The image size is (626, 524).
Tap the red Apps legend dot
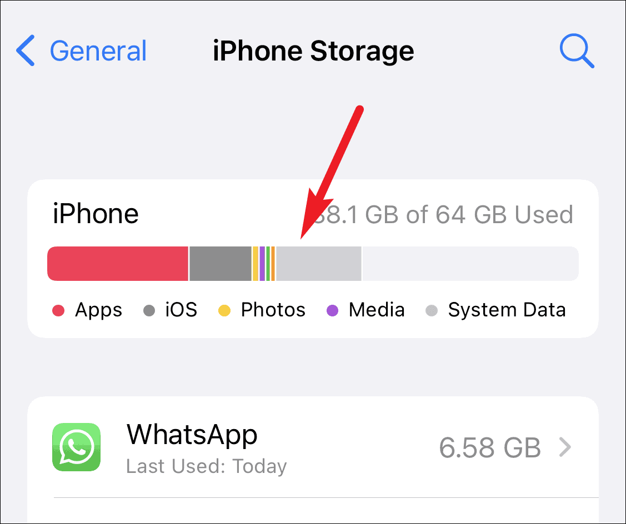[x=58, y=310]
